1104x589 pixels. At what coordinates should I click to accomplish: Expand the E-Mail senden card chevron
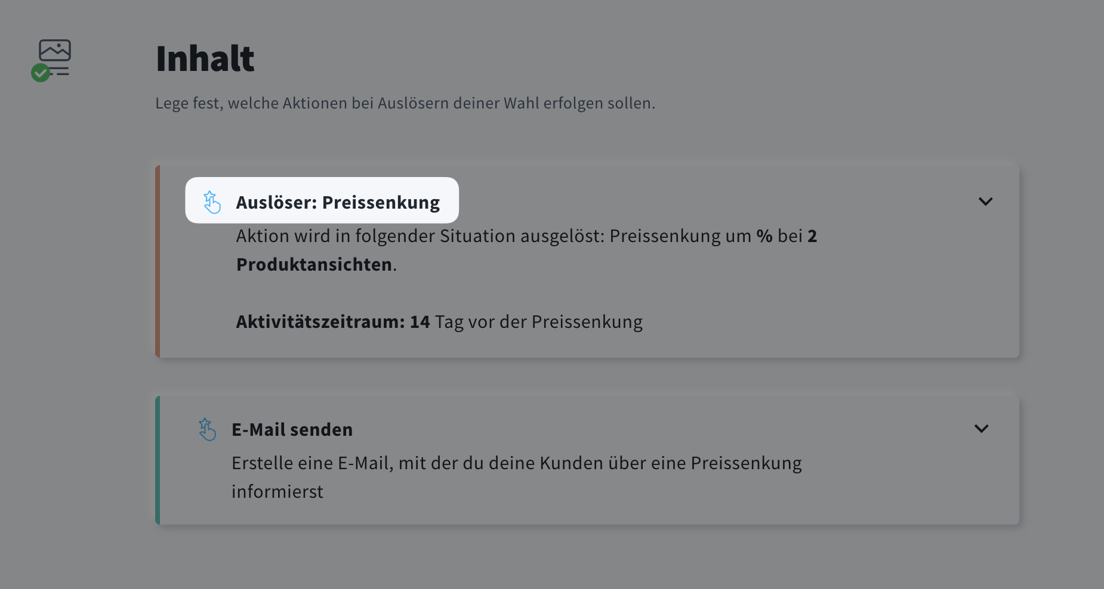pyautogui.click(x=981, y=429)
